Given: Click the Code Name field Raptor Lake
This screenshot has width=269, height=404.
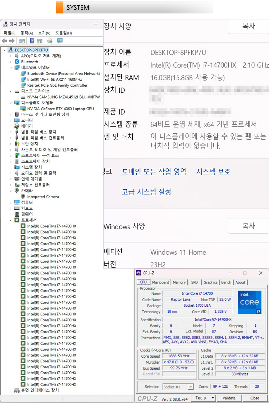Looking at the screenshot, I should coord(180,299).
